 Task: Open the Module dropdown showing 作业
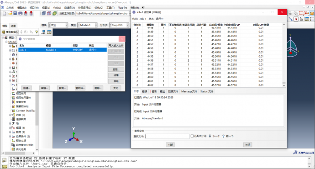click(x=58, y=25)
